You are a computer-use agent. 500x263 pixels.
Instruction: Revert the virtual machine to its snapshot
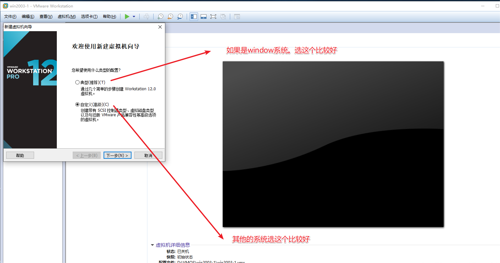tap(170, 16)
